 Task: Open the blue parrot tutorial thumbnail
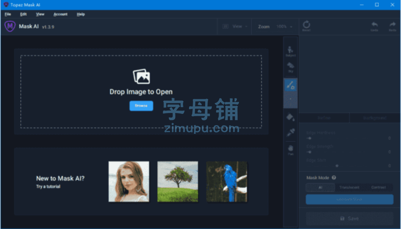click(x=227, y=182)
